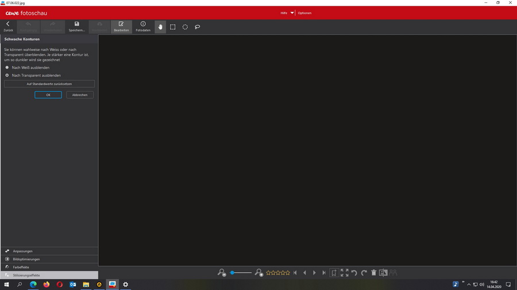This screenshot has width=517, height=290.
Task: Go back with the Zurück arrow
Action: [8, 26]
